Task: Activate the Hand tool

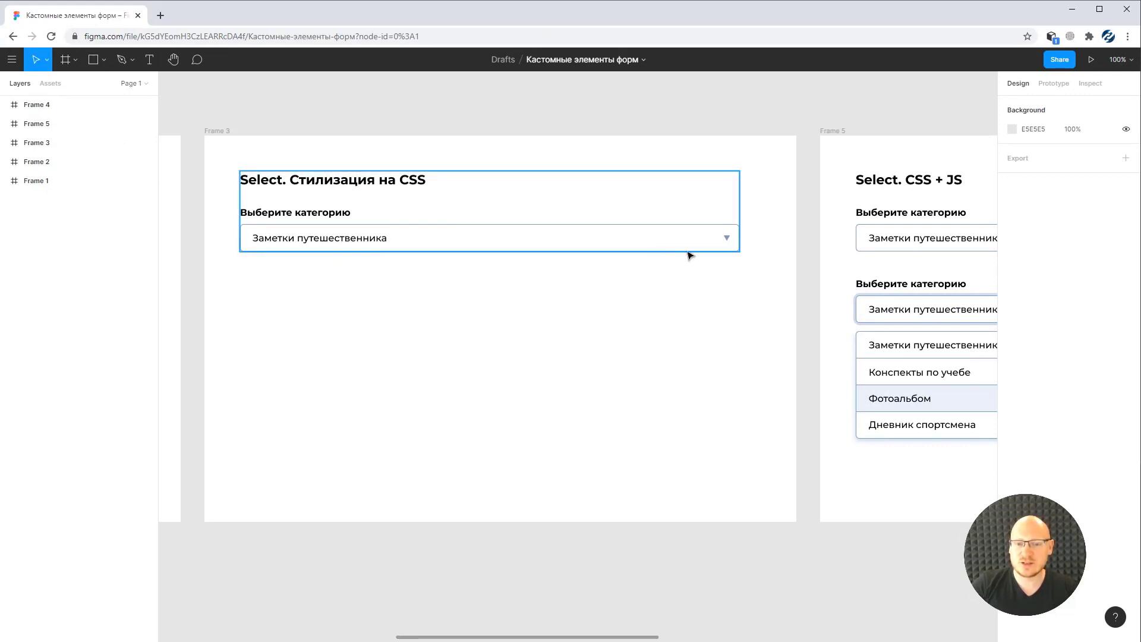Action: pyautogui.click(x=173, y=59)
